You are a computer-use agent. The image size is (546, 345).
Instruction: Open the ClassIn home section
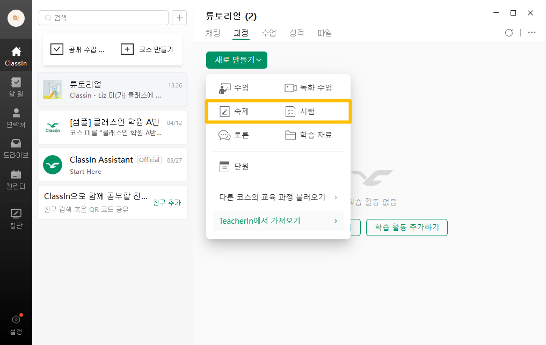click(x=16, y=56)
